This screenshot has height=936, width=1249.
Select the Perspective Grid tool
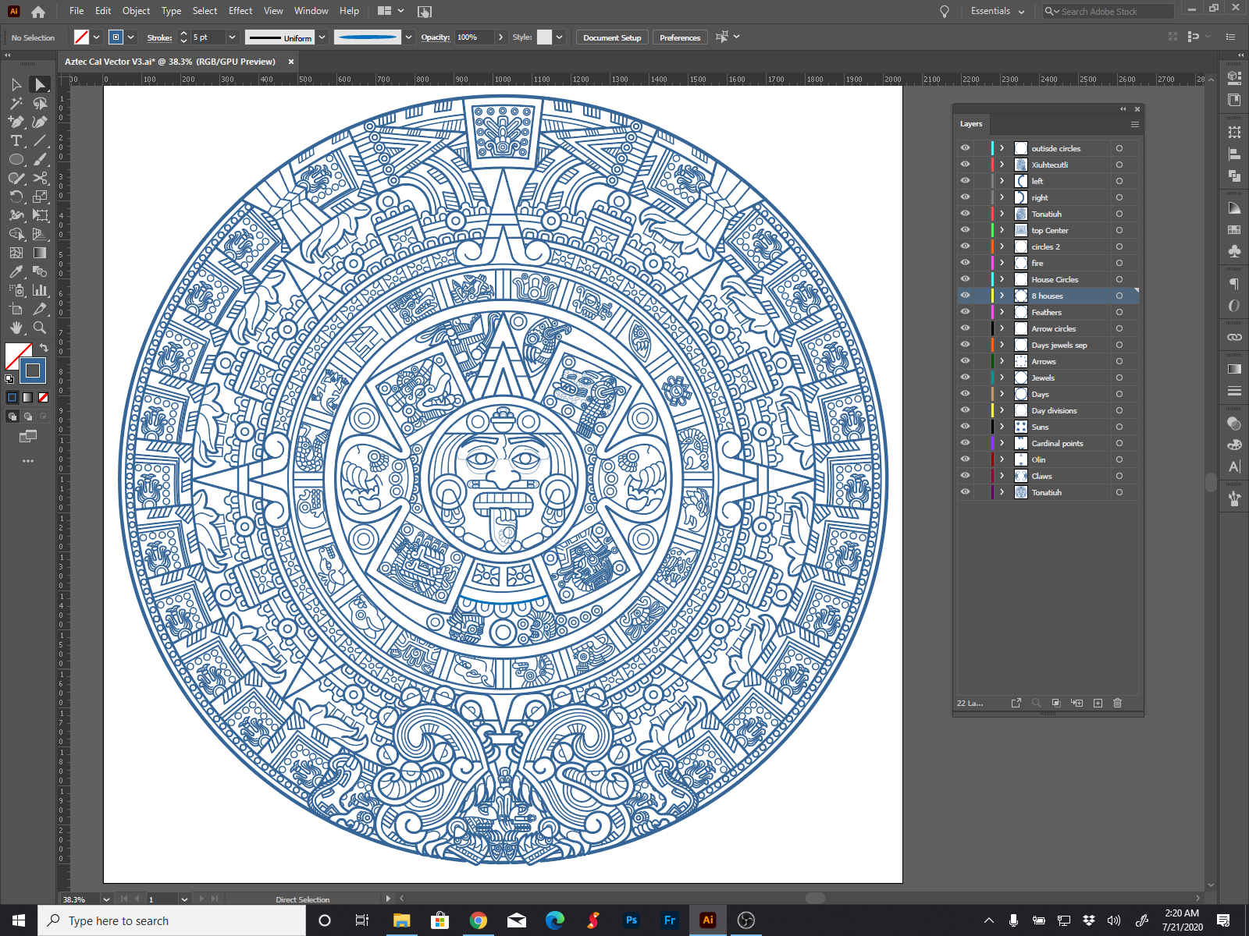(40, 234)
